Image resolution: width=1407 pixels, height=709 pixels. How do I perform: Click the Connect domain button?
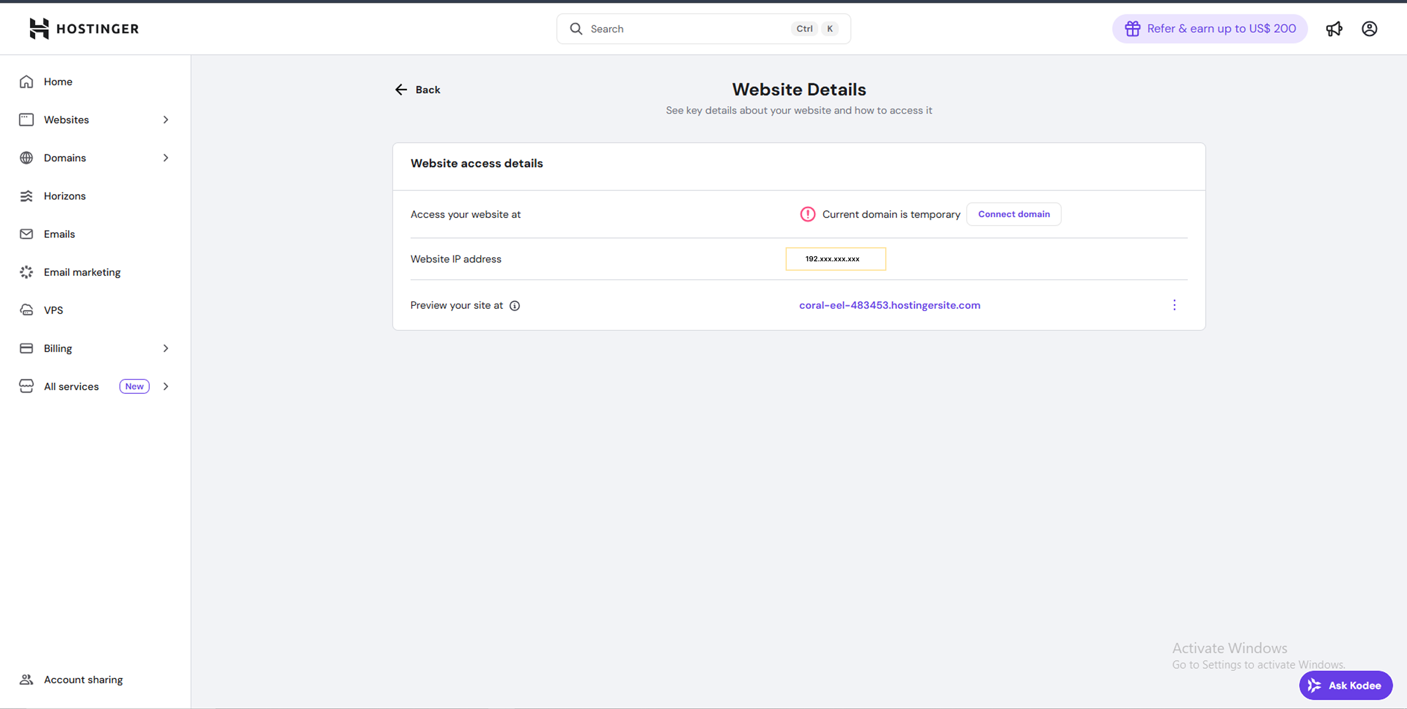(1014, 214)
